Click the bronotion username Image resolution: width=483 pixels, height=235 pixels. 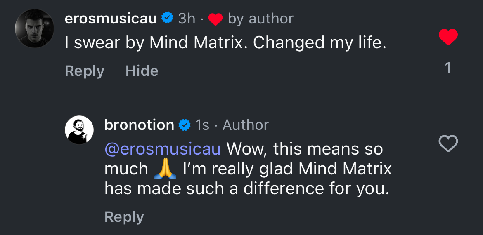[139, 125]
